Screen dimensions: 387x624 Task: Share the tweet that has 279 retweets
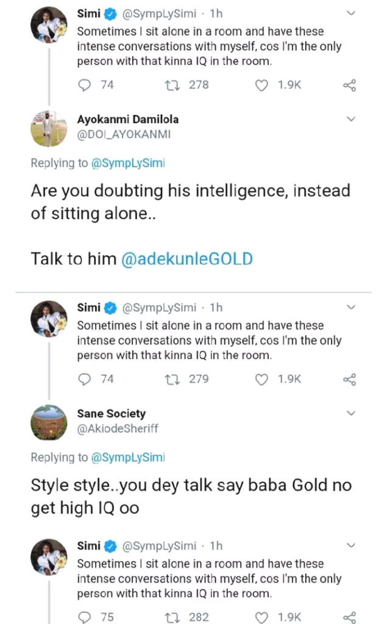[x=350, y=379]
